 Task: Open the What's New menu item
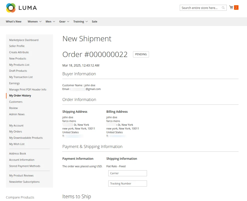tap(13, 21)
